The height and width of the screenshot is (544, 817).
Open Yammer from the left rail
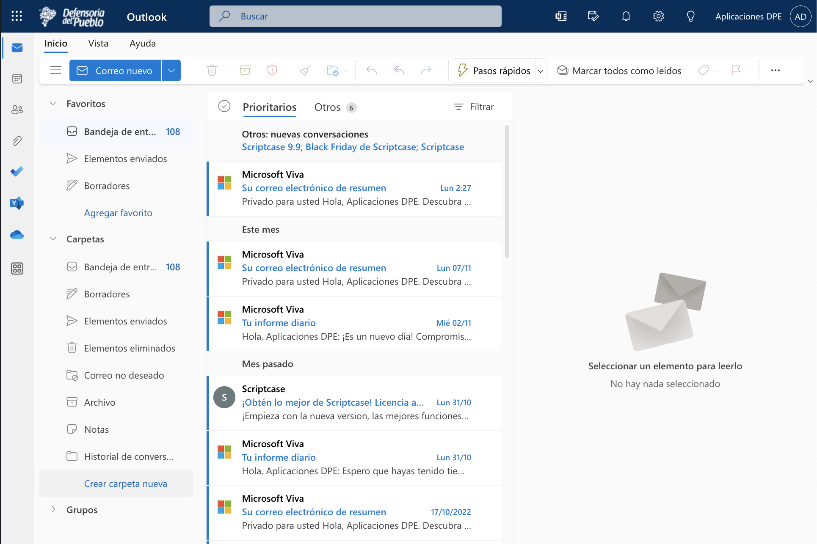[x=17, y=203]
